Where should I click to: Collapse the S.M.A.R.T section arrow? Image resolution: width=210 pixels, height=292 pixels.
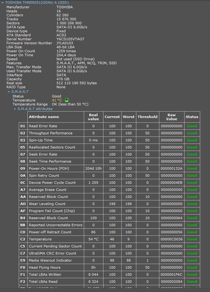tap(9, 92)
